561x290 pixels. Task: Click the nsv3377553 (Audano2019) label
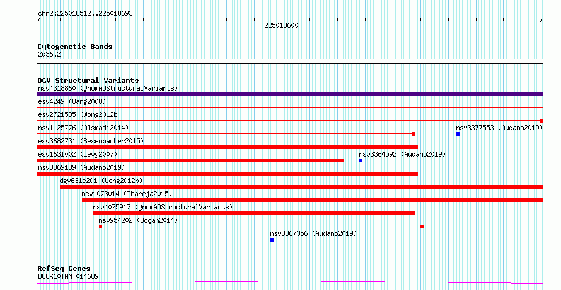click(x=499, y=128)
